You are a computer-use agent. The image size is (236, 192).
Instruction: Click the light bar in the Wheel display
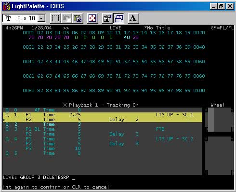coord(211,120)
